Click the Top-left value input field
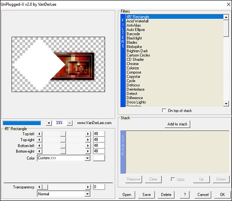This screenshot has width=232, height=201. click(99, 134)
